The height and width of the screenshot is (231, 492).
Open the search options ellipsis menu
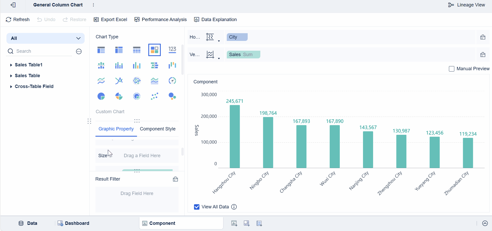79,51
